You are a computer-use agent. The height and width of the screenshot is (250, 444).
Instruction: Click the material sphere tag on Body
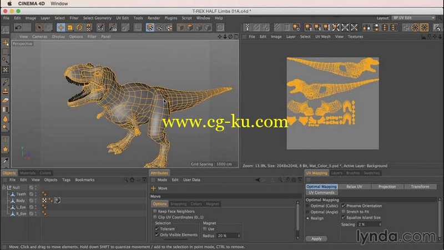(57, 201)
